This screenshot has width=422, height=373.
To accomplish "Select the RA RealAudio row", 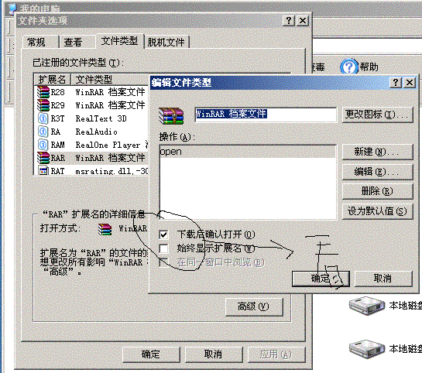I will click(x=91, y=132).
